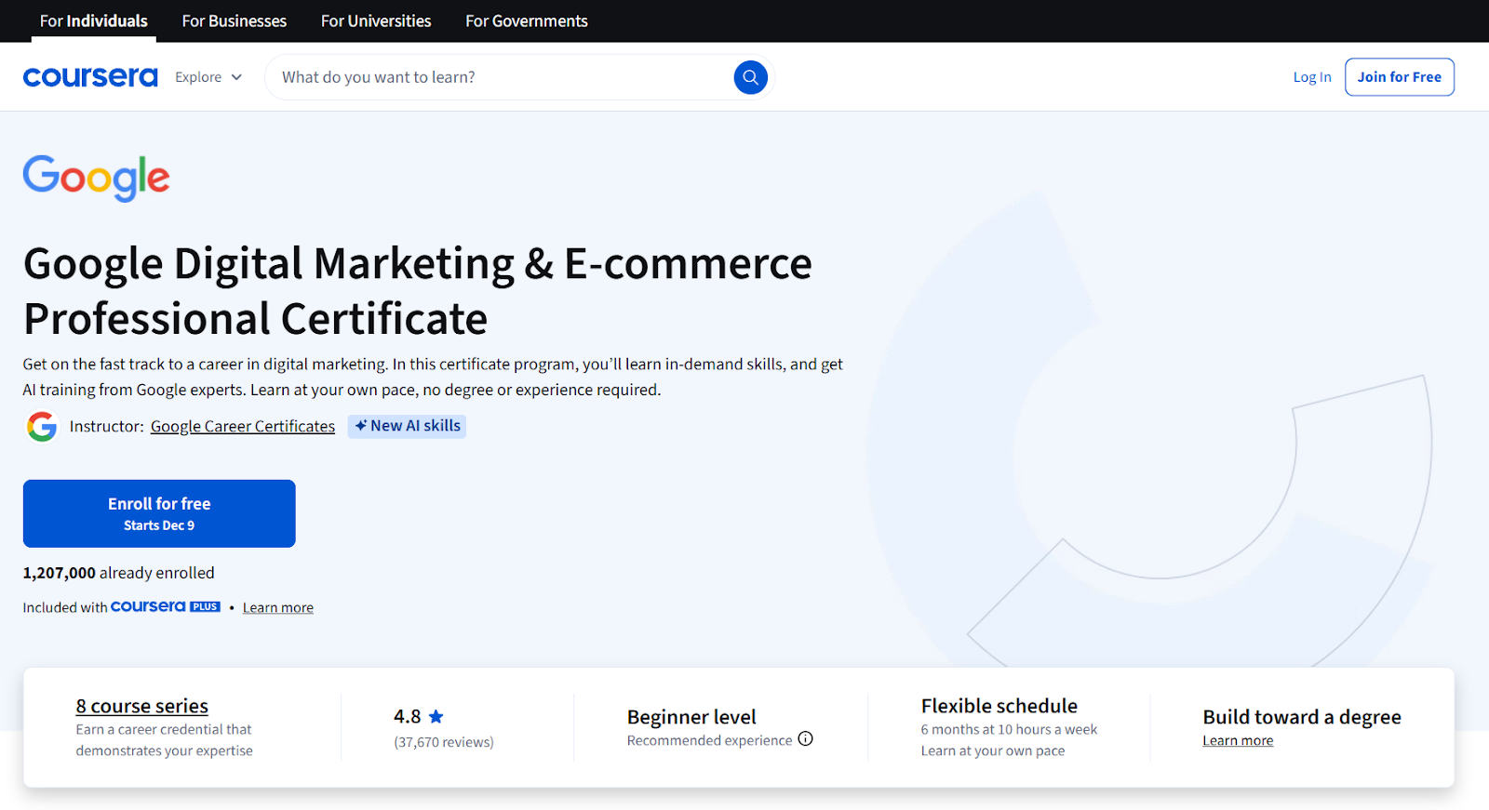
Task: Click the blue star rating icon
Action: click(436, 717)
